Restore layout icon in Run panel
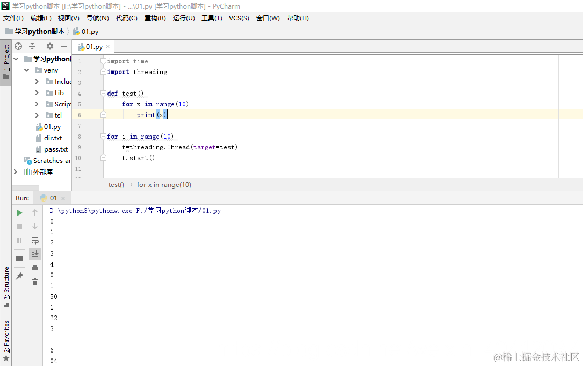This screenshot has height=366, width=583. pyautogui.click(x=19, y=259)
